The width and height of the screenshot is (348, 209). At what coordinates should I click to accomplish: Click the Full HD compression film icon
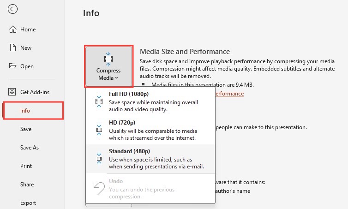click(x=99, y=102)
